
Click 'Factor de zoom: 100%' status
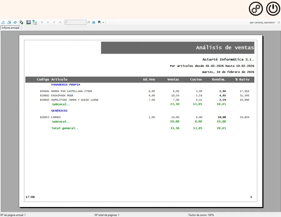(201, 215)
